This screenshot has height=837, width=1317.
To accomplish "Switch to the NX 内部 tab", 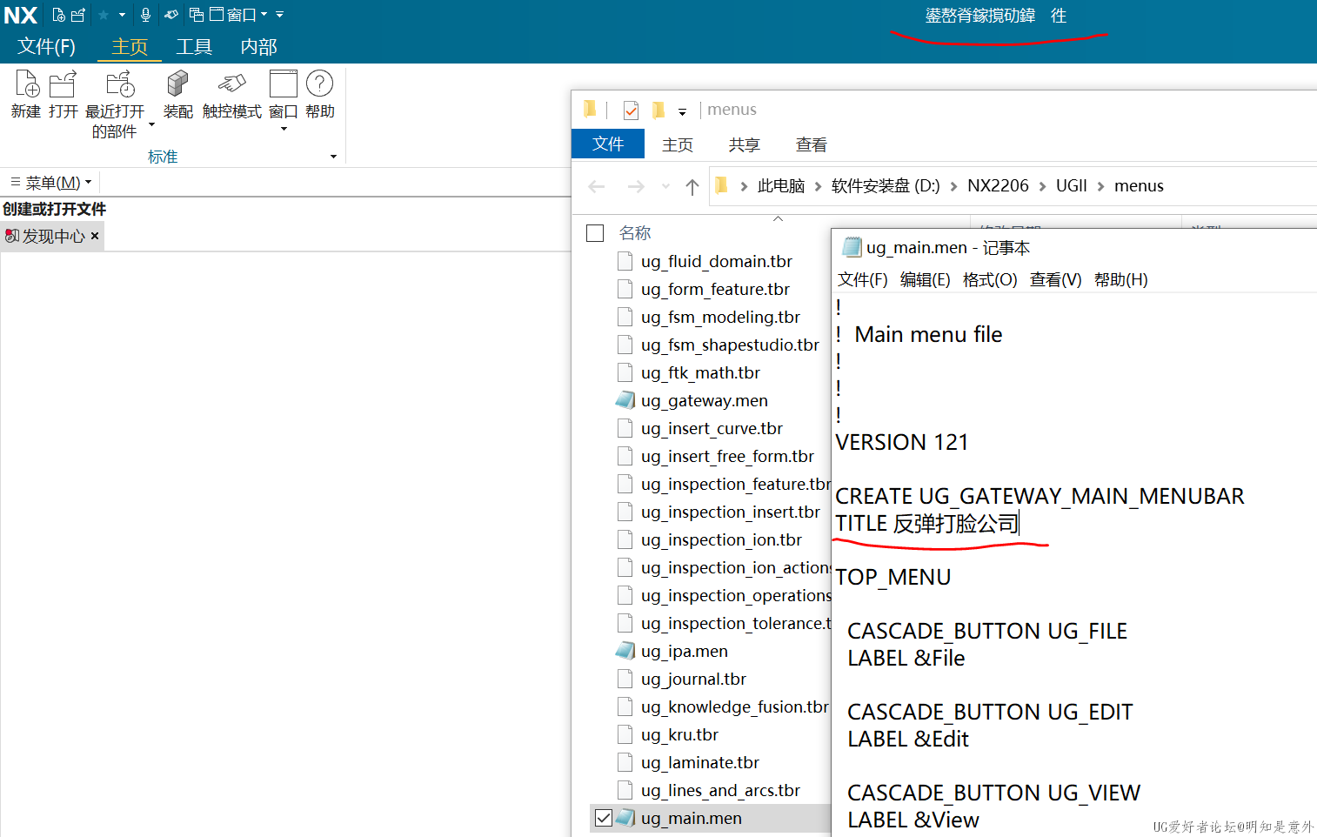I will click(258, 46).
